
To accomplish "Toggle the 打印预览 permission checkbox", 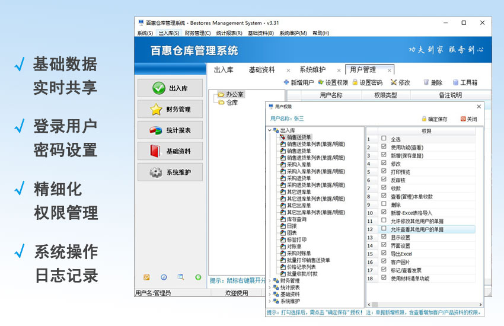I will (384, 171).
